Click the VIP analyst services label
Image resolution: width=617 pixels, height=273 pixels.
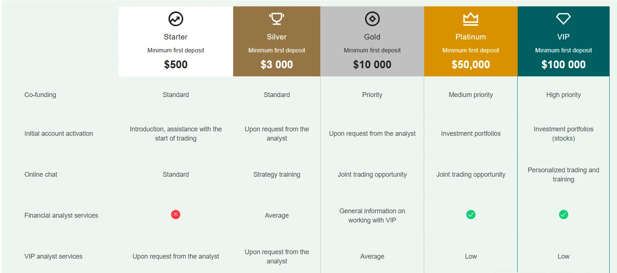[x=54, y=256]
